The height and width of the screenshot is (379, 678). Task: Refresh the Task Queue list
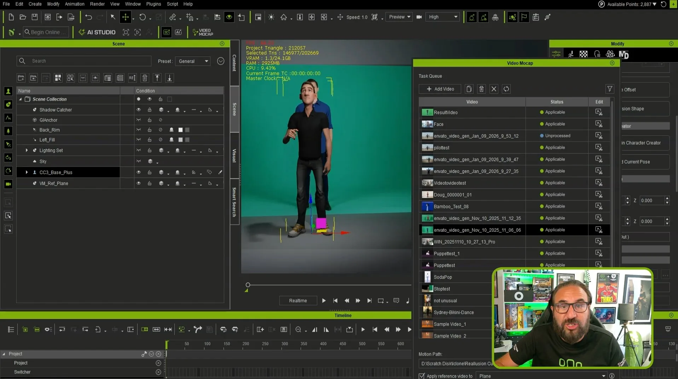point(506,89)
